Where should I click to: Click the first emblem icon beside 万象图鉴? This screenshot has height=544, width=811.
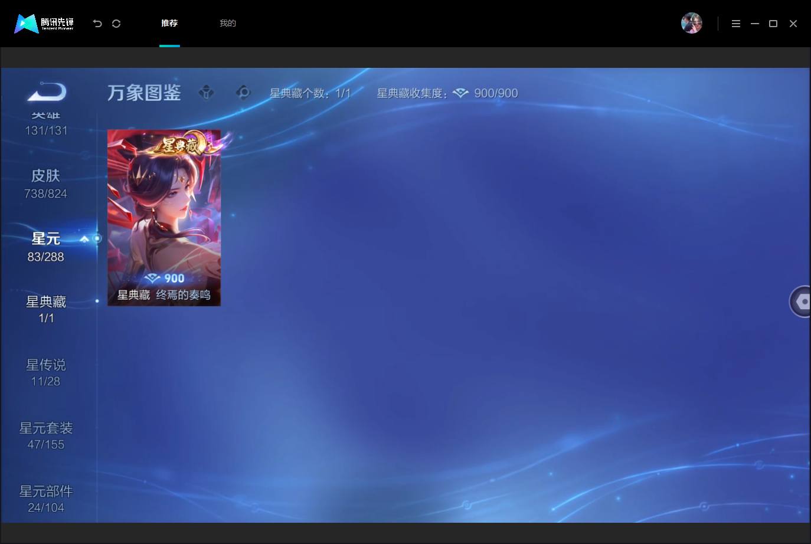tap(206, 93)
